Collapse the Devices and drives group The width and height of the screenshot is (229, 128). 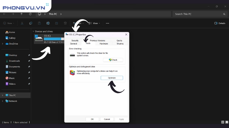pyautogui.click(x=33, y=31)
